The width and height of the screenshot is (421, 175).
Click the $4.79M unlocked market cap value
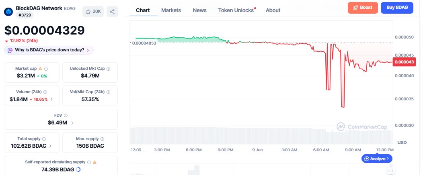click(90, 76)
